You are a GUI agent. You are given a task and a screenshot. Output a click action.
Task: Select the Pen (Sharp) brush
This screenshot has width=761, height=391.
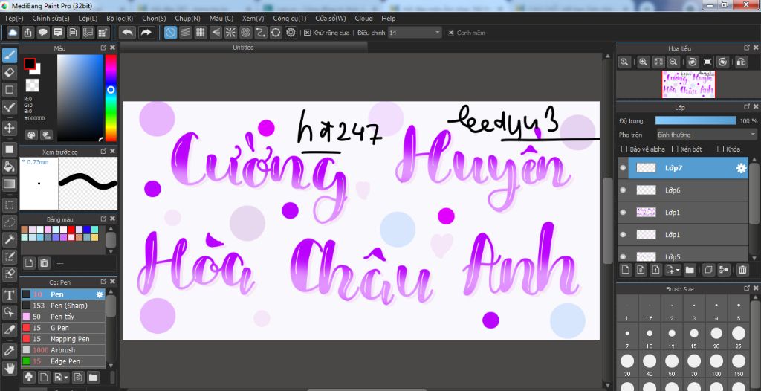pyautogui.click(x=62, y=306)
